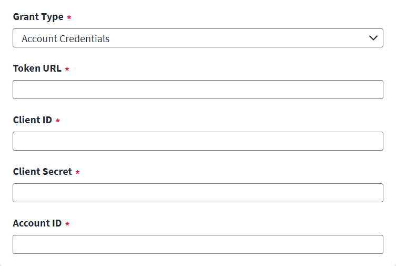Expand the Account Credentials combo box
The width and height of the screenshot is (396, 266).
click(198, 38)
